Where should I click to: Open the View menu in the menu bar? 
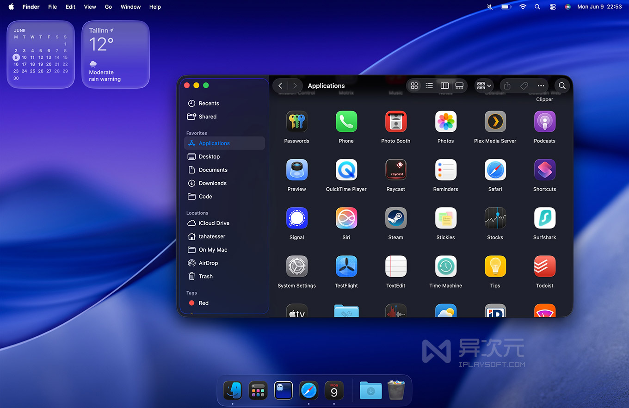click(90, 6)
